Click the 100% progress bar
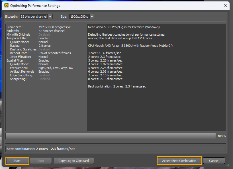 click(x=111, y=136)
